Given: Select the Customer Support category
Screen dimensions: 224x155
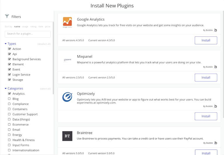Looking at the screenshot, I should coord(9,114).
